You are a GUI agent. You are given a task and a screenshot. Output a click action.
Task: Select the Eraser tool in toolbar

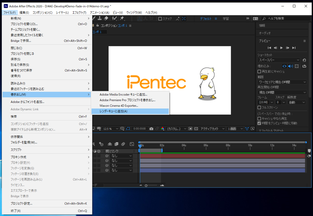106,18
